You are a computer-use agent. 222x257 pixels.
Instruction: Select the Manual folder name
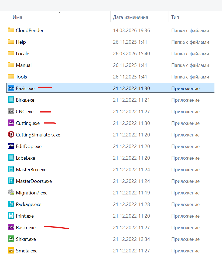(24, 65)
